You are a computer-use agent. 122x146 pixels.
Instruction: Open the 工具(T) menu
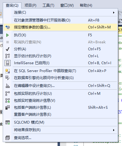click(x=48, y=5)
